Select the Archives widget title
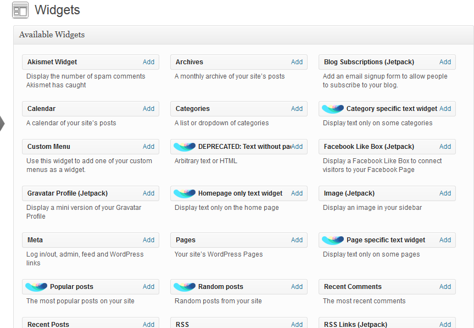 pyautogui.click(x=189, y=62)
